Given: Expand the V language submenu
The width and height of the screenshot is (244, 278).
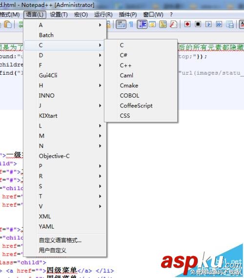Looking at the screenshot, I should tap(65, 206).
